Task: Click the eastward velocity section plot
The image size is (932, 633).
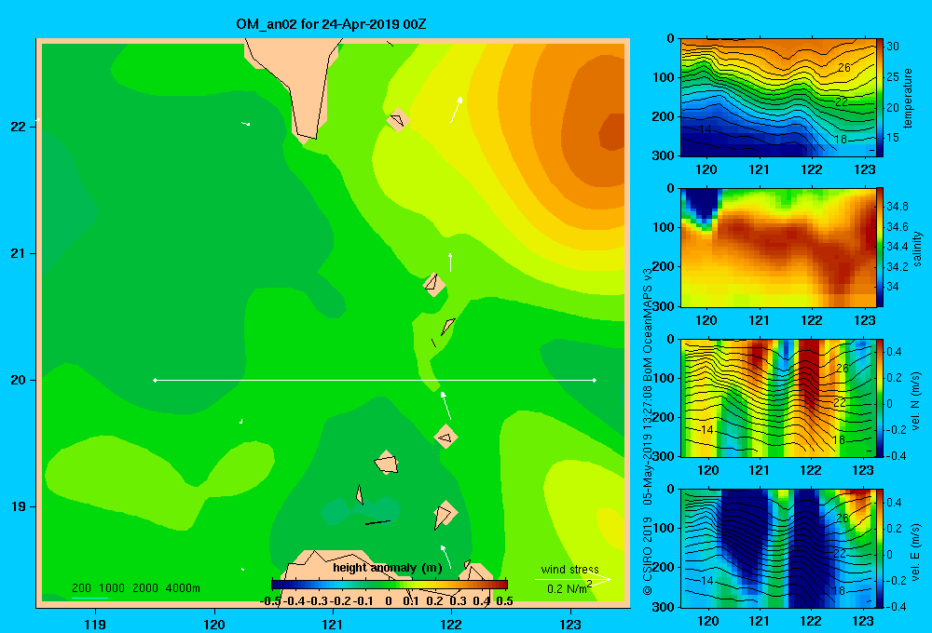Action: coord(778,548)
